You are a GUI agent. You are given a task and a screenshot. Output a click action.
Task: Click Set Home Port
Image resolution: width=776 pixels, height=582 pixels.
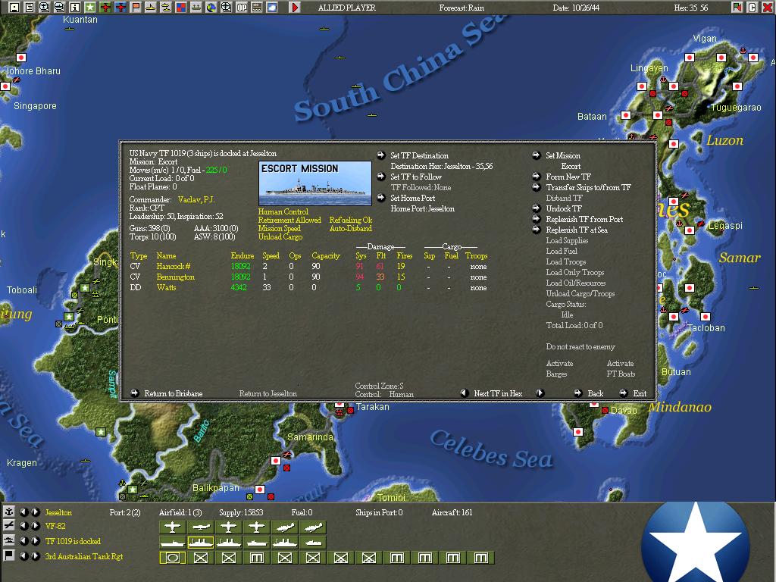pos(413,198)
